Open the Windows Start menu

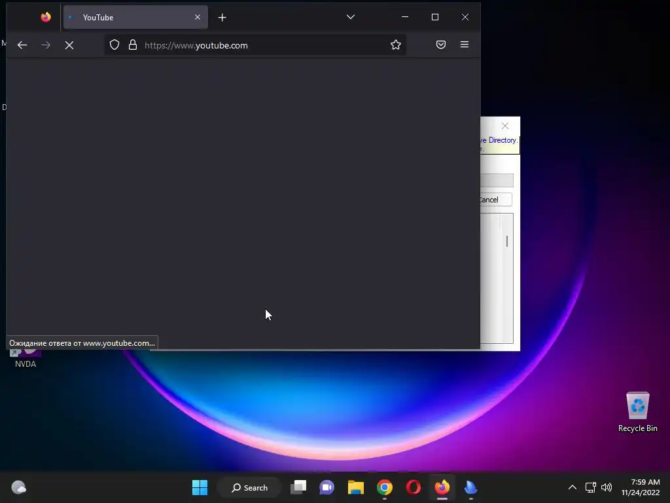click(200, 487)
